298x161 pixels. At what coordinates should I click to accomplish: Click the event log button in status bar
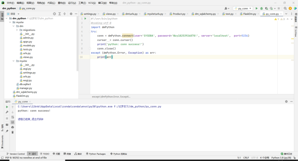(x=286, y=154)
